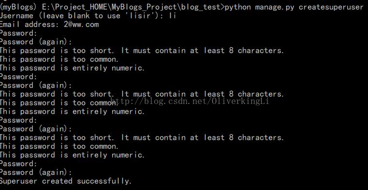Click the last 'password is entirely numeric' line

coord(72,155)
